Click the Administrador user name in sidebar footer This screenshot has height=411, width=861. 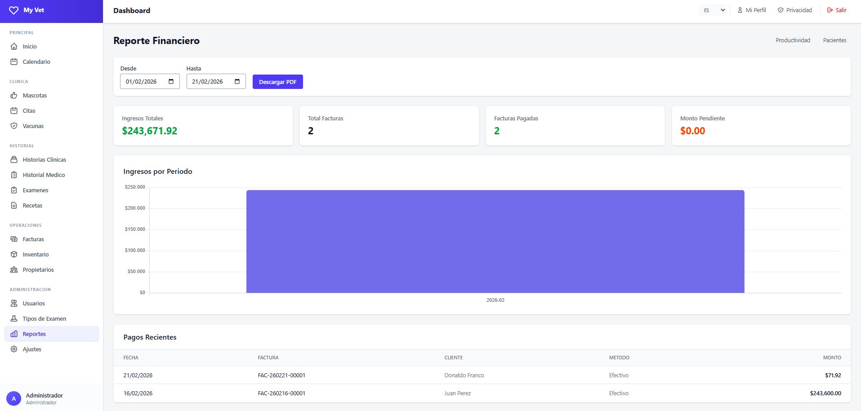click(x=45, y=395)
